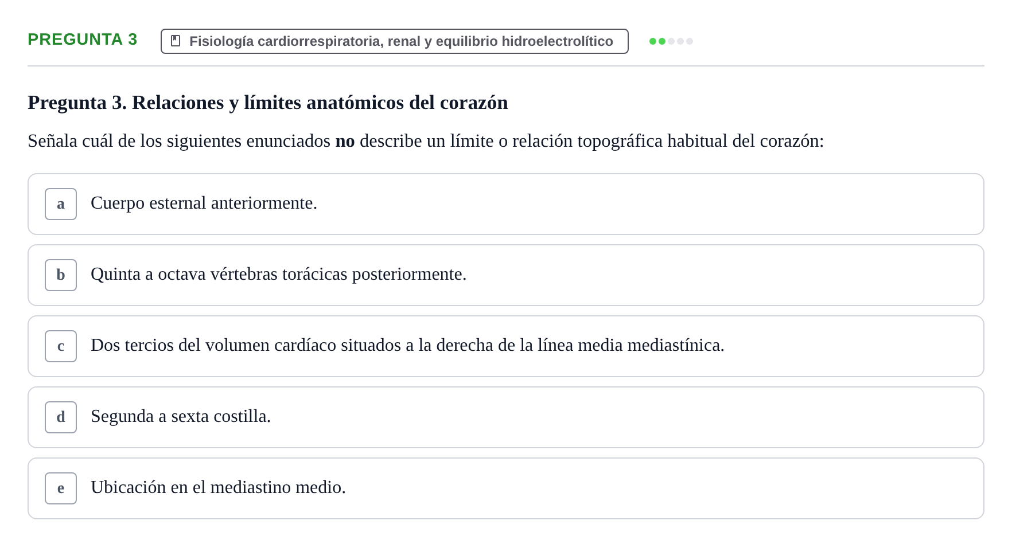
Task: Choose answer 'Cuerpo esternal anteriormente'
Action: (506, 204)
